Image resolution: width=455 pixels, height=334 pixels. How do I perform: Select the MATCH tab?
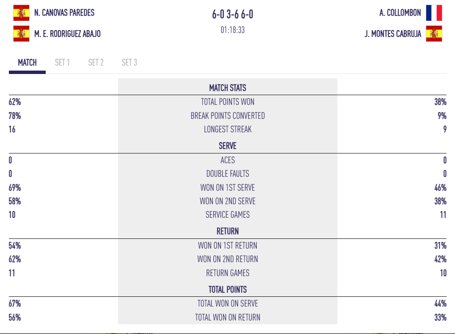tap(27, 63)
